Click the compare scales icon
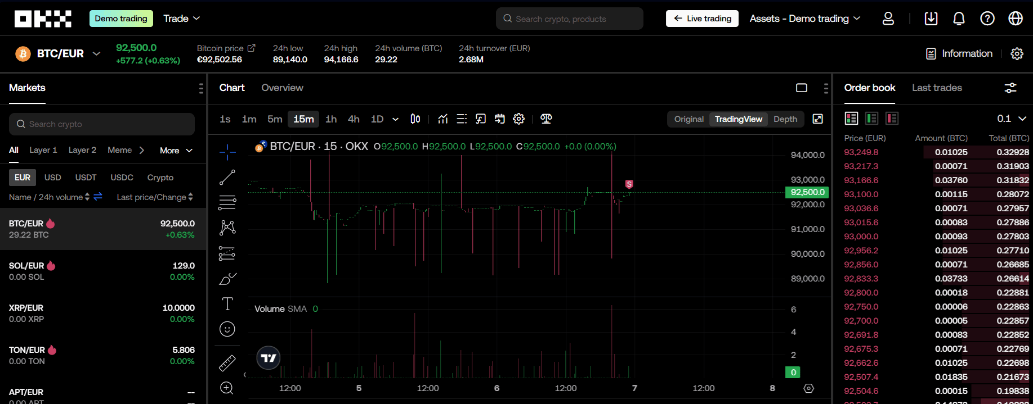This screenshot has width=1033, height=404. click(545, 119)
